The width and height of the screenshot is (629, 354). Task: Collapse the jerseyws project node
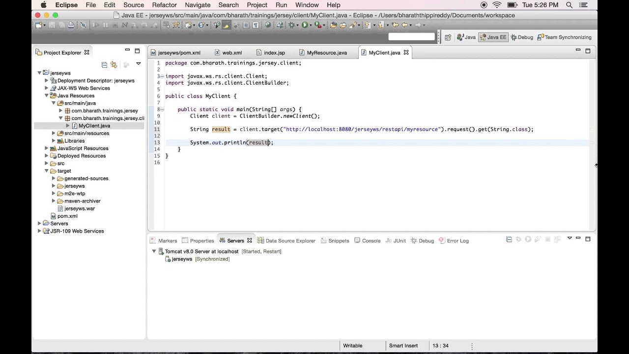[39, 73]
